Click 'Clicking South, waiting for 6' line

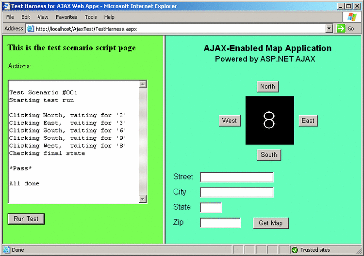coord(68,131)
